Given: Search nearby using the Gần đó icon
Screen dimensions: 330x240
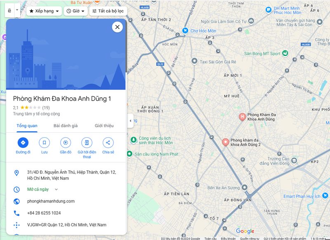Looking at the screenshot, I should click(x=66, y=143).
